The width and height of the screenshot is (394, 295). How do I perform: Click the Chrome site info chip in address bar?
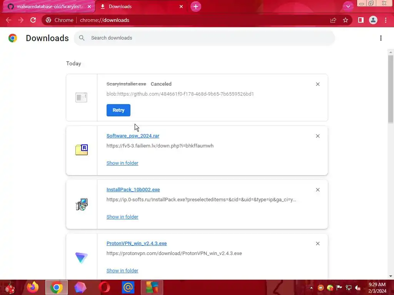point(60,20)
